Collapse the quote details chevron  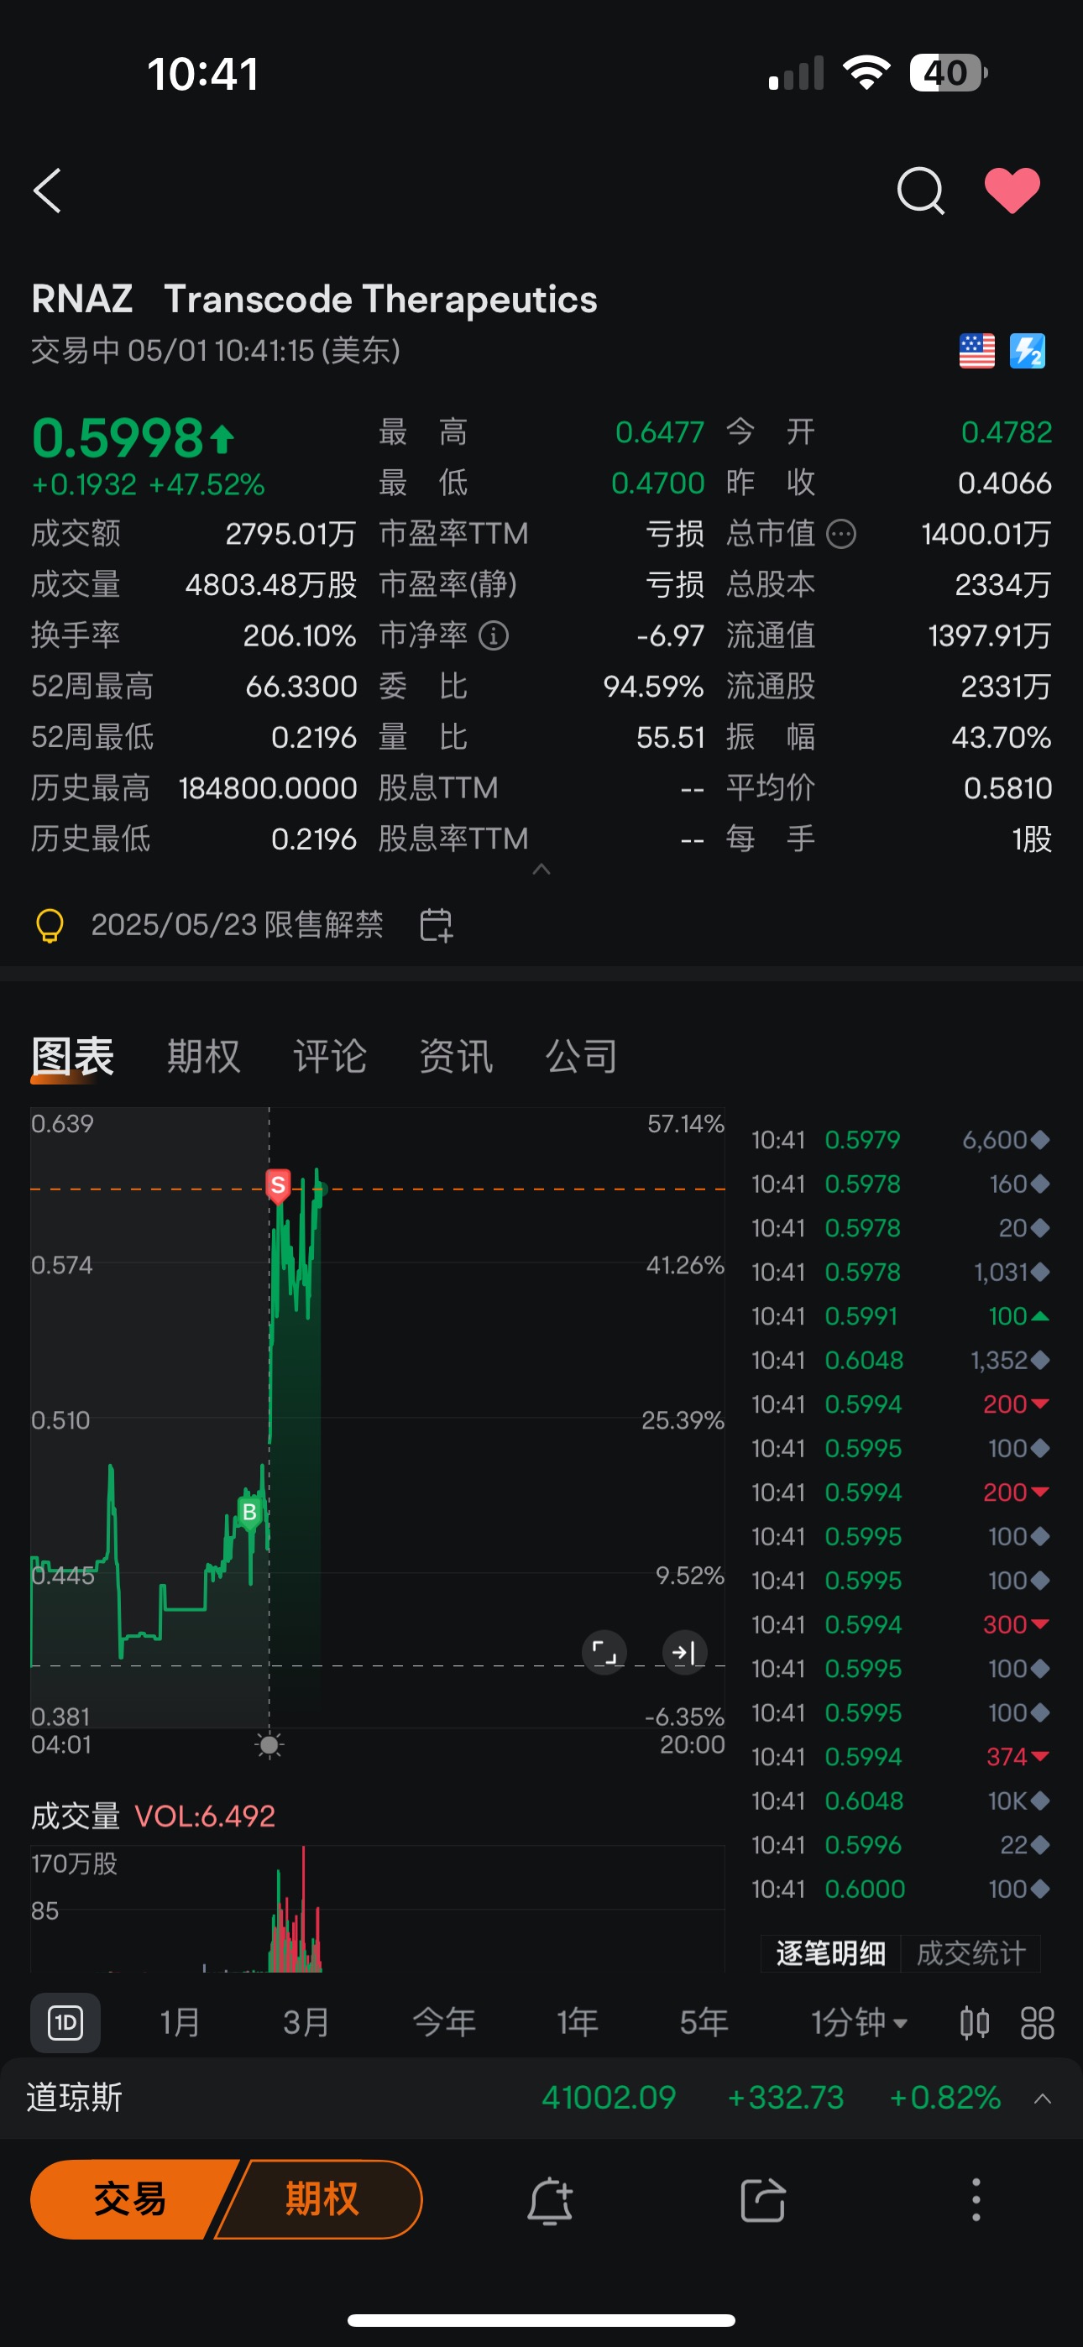[541, 869]
